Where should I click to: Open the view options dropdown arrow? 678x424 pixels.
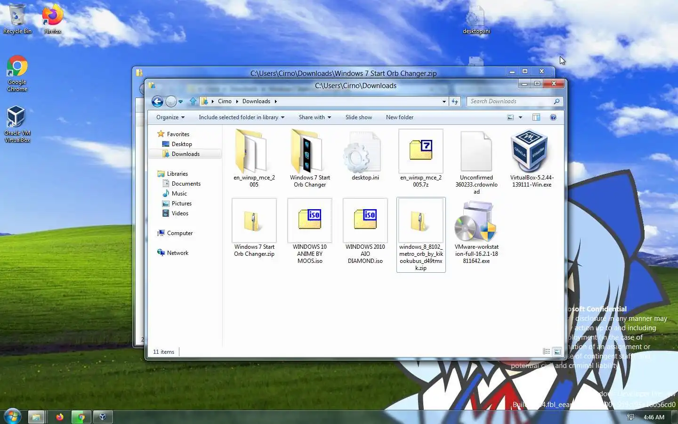[x=520, y=117]
